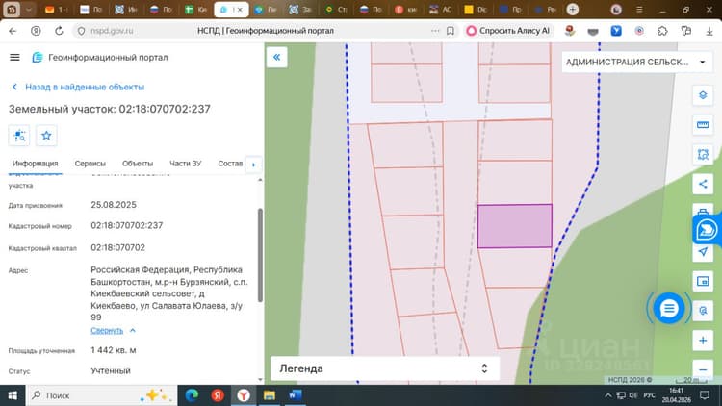
Task: Select the ruler measurement tool
Action: pos(703,125)
